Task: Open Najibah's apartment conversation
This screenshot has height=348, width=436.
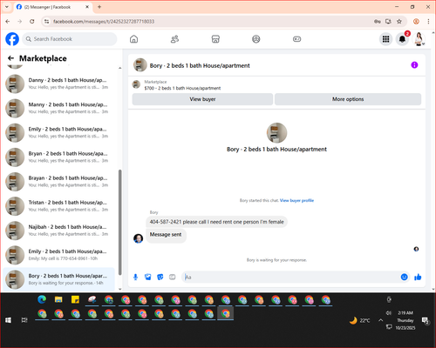Action: [x=58, y=231]
